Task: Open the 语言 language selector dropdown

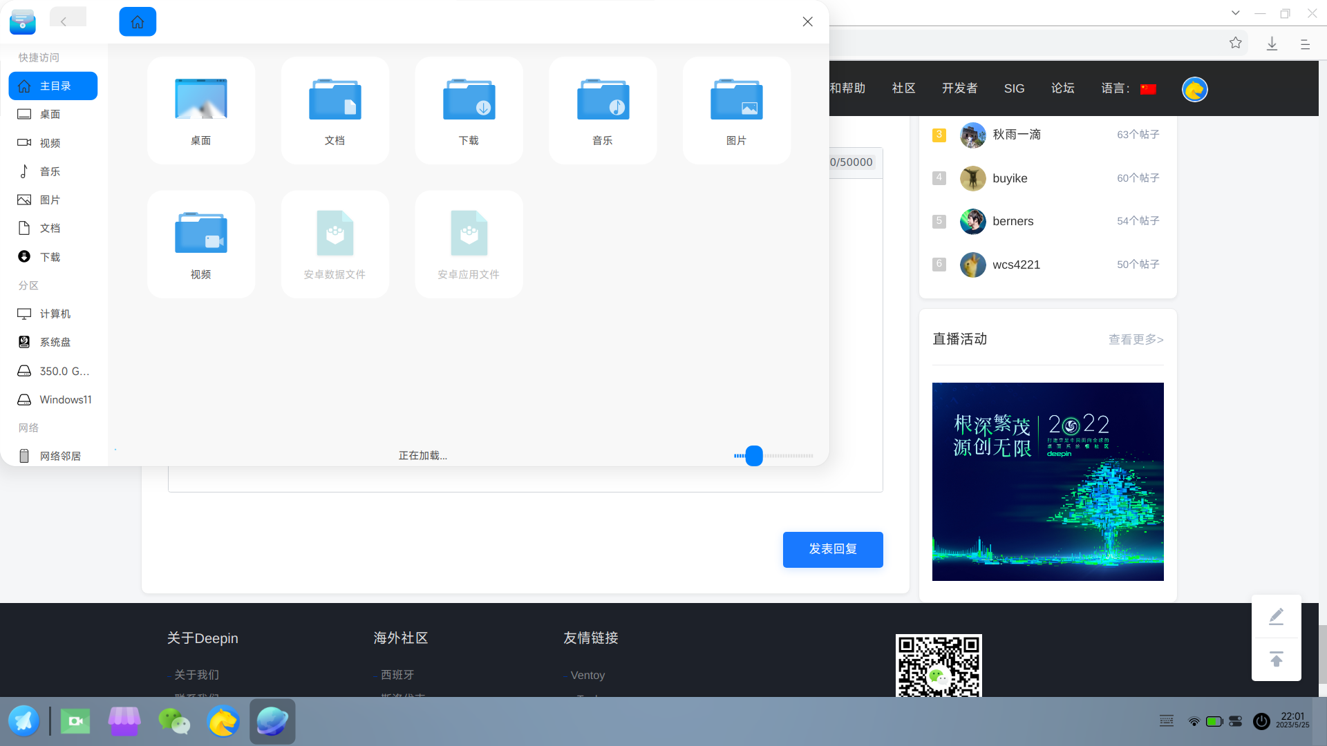Action: tap(1131, 88)
